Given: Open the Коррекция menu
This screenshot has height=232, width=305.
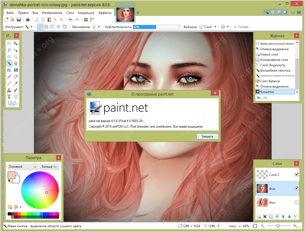Looking at the screenshot, I should (86, 13).
